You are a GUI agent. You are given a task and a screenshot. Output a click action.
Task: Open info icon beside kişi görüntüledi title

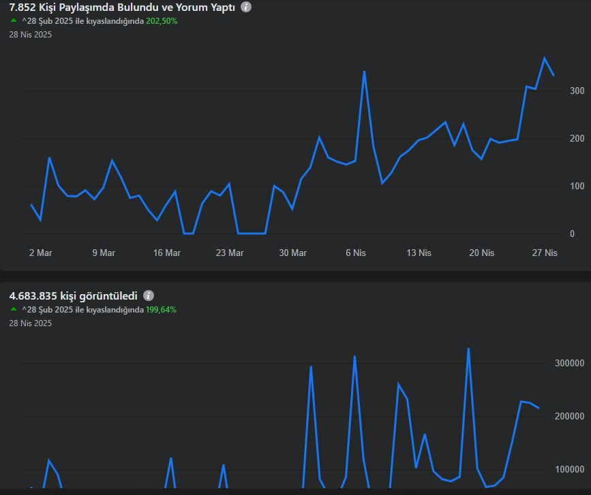click(x=149, y=296)
